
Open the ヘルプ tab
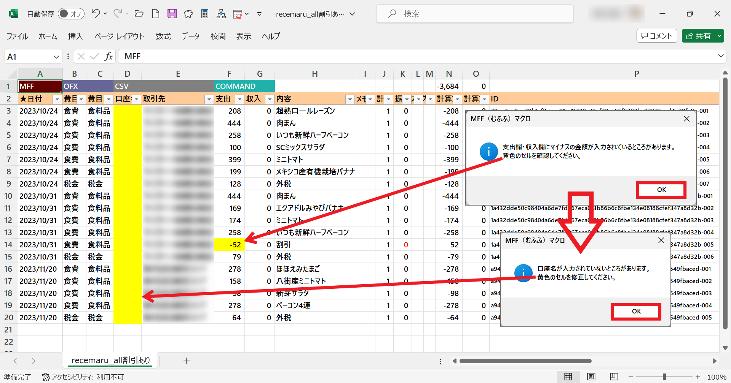coord(271,36)
